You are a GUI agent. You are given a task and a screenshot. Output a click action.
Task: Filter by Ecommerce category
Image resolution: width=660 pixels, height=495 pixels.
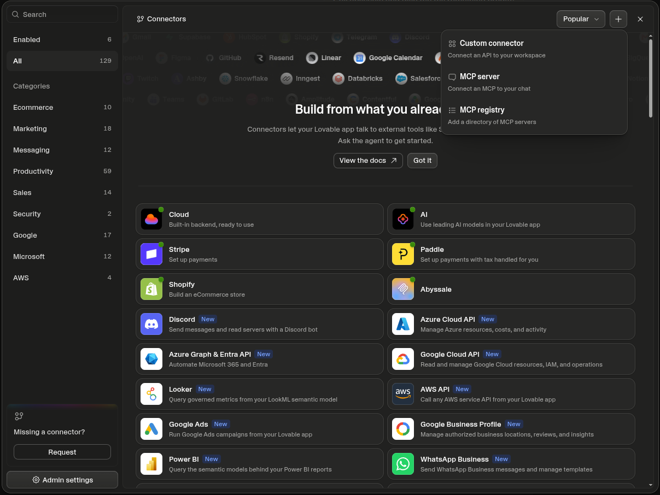tap(62, 107)
